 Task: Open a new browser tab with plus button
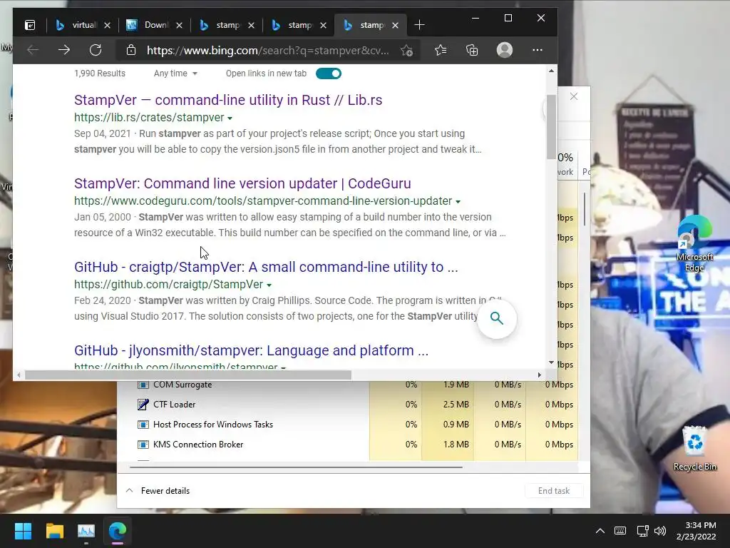pos(419,25)
